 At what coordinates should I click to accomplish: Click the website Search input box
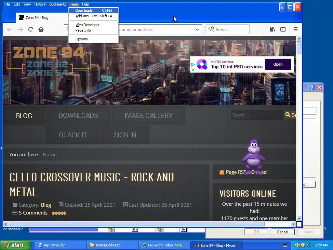point(257,115)
